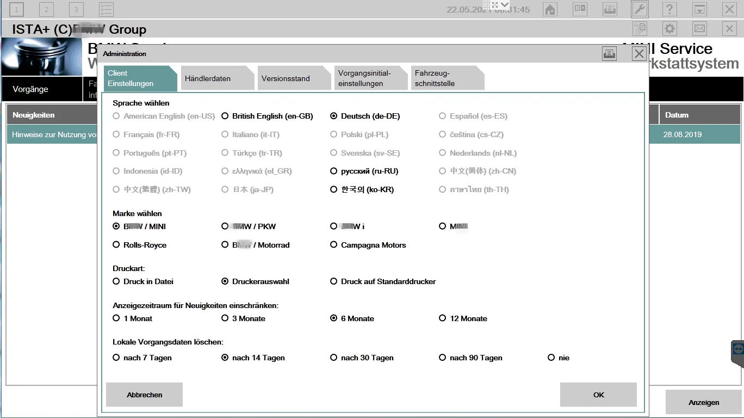Delete local data nach 14 Tagen
The width and height of the screenshot is (744, 418).
click(253, 358)
